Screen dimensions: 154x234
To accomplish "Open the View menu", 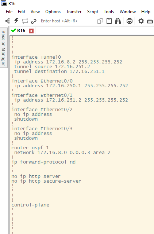I will pyautogui.click(x=35, y=12).
